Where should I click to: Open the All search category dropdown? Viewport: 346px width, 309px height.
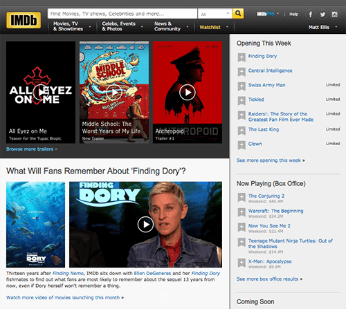coord(215,14)
